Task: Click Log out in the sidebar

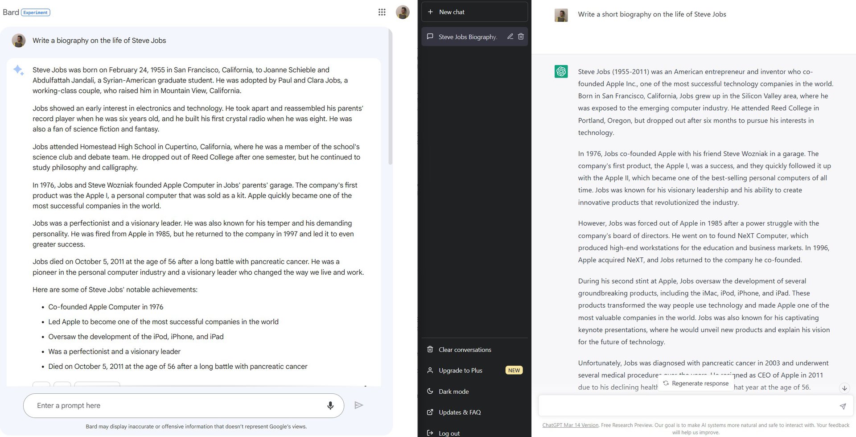Action: [x=449, y=433]
